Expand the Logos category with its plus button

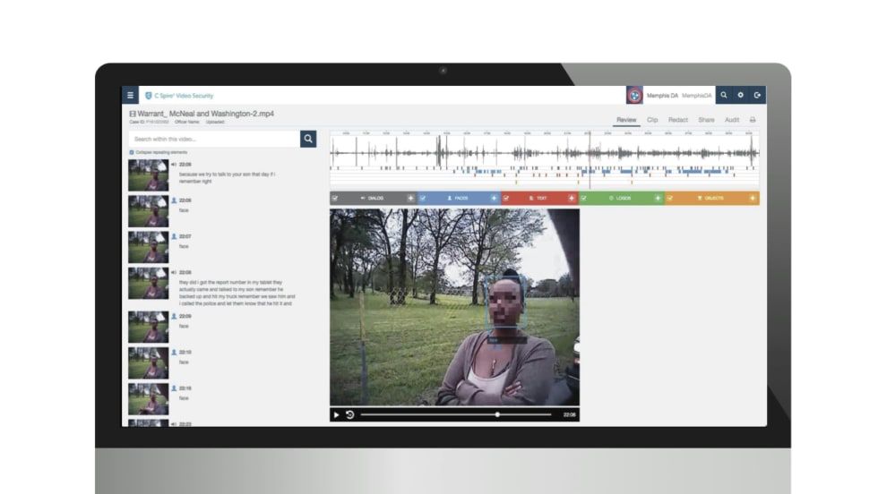(x=658, y=198)
